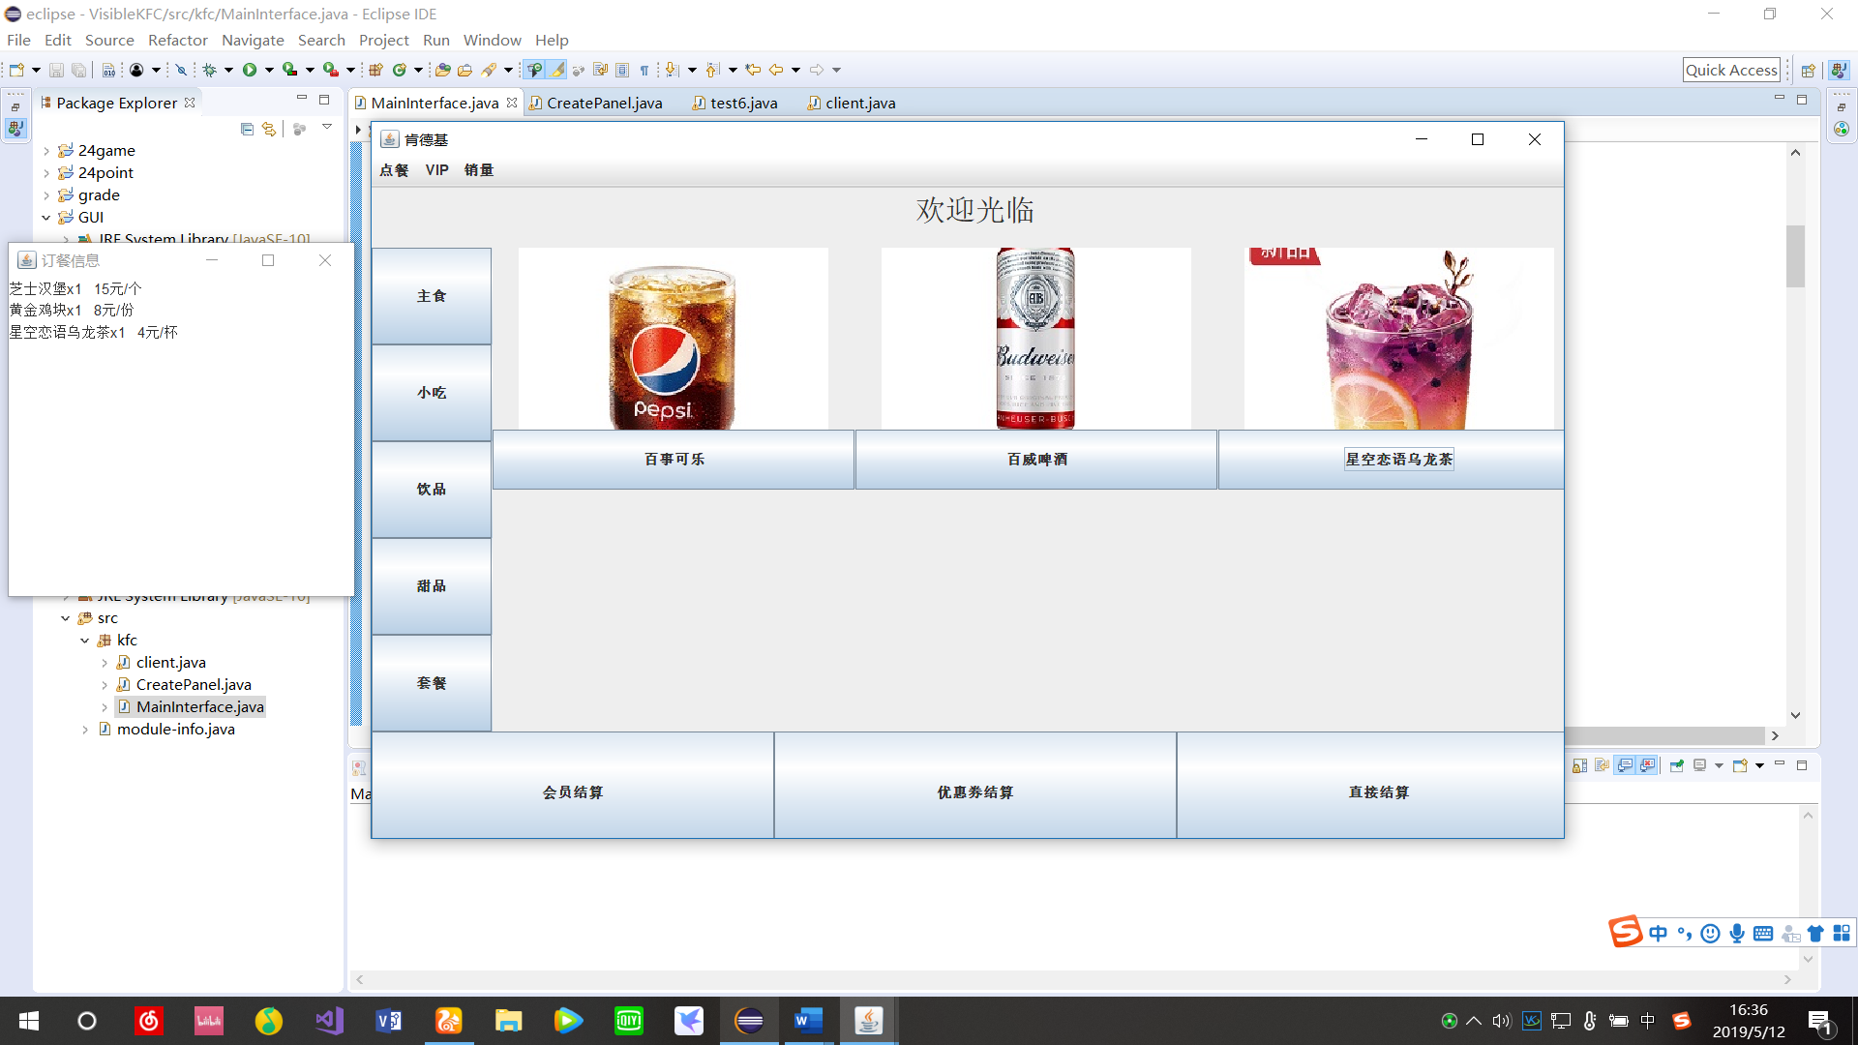
Task: Toggle Show Console on standard output
Action: point(1625,765)
